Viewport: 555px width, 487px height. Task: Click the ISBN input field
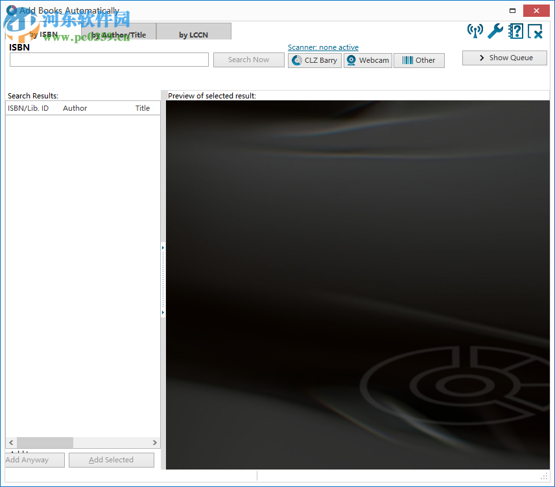point(109,60)
